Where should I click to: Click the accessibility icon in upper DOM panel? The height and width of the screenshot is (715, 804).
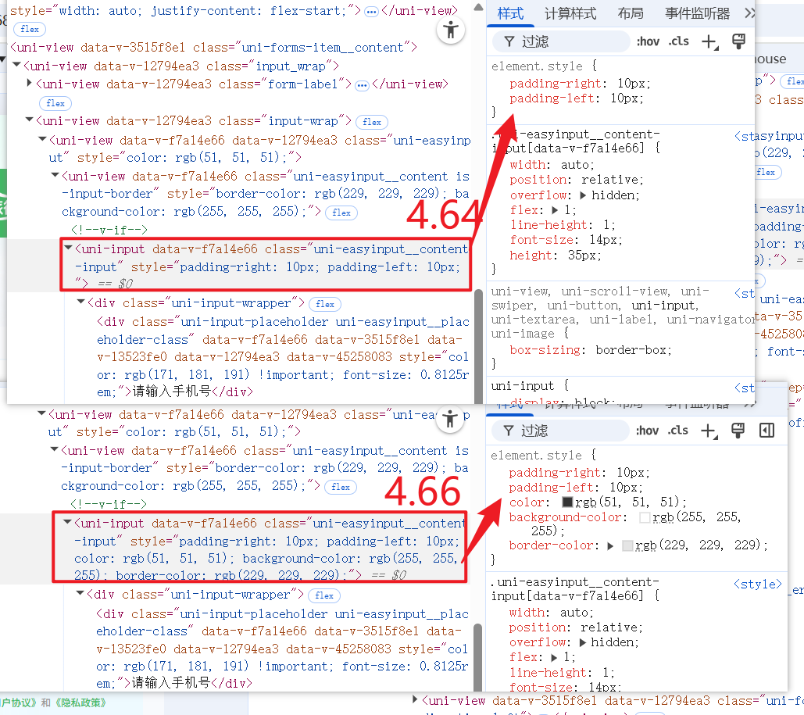(x=450, y=30)
